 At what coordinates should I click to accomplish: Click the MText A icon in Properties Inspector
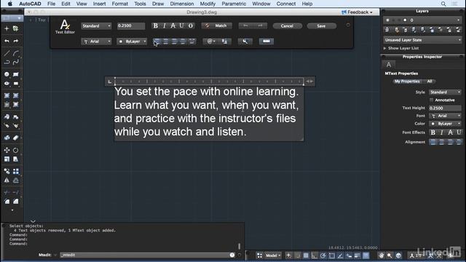[x=389, y=65]
